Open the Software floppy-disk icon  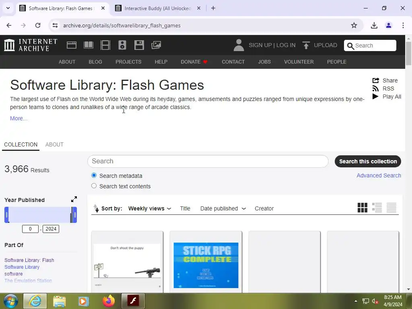[139, 45]
